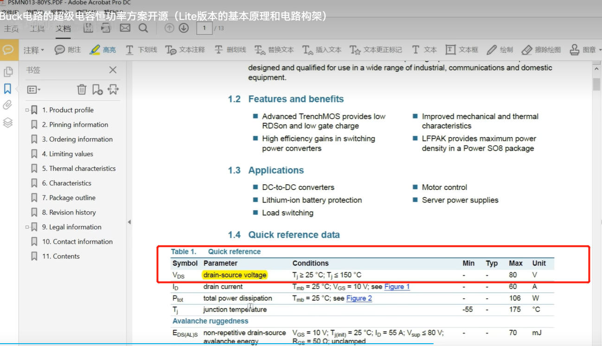Open the layers sidebar icon

(8, 123)
